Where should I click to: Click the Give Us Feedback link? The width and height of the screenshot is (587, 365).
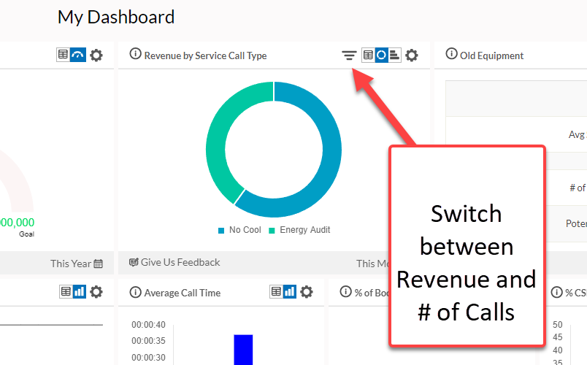pyautogui.click(x=174, y=262)
